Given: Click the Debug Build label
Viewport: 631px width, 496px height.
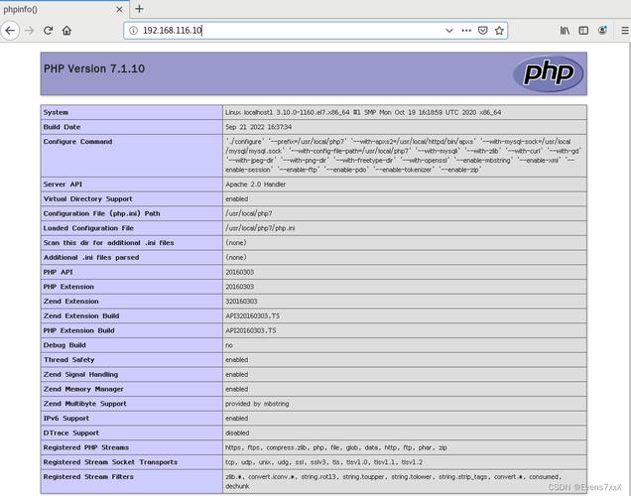Looking at the screenshot, I should point(64,345).
